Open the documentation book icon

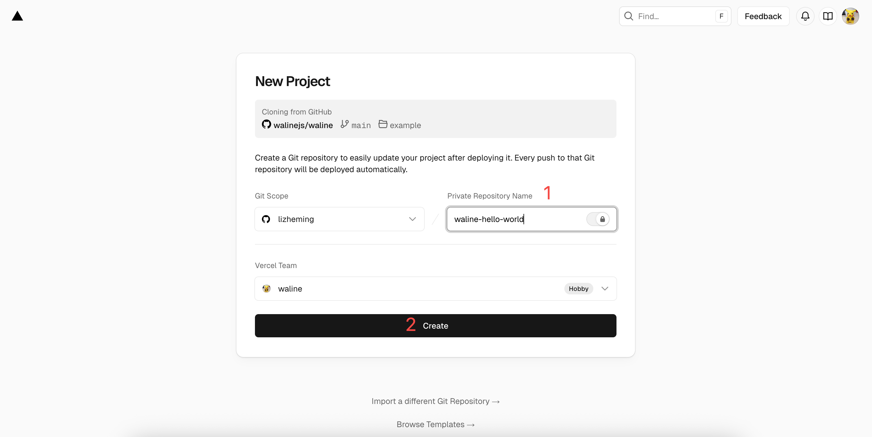coord(828,16)
